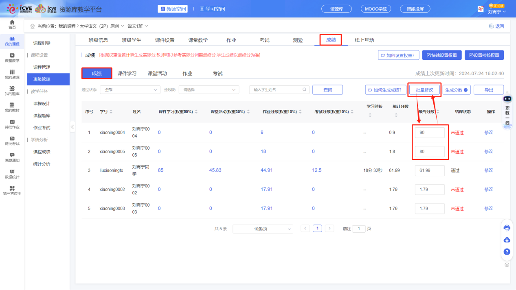Expand the 分数段 dropdown
Screen dimensions: 516x290
tap(209, 90)
